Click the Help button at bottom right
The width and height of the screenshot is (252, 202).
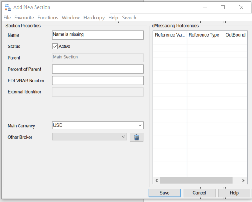click(x=234, y=193)
